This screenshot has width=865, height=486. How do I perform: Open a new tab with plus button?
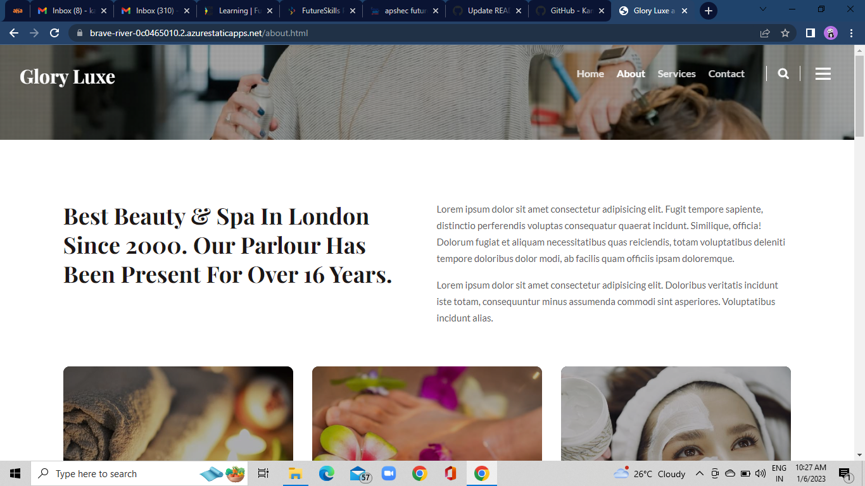(x=709, y=11)
